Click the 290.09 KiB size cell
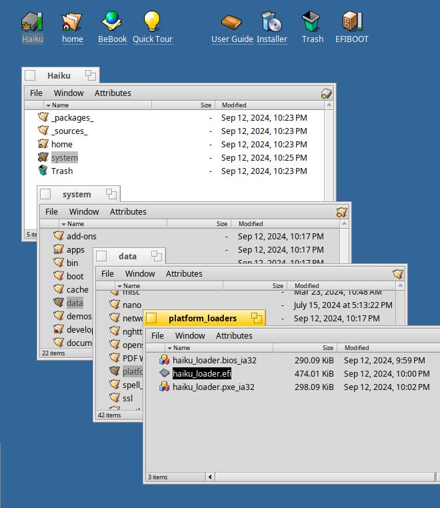Image resolution: width=440 pixels, height=508 pixels. click(x=313, y=360)
